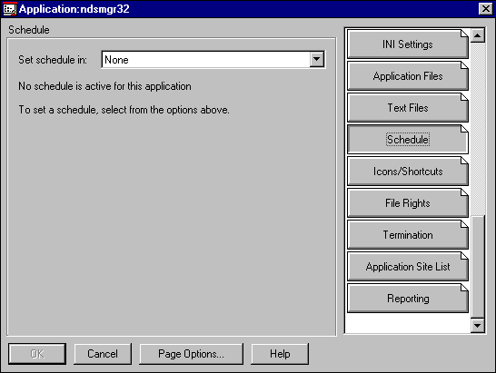Click the Help button

(x=280, y=354)
